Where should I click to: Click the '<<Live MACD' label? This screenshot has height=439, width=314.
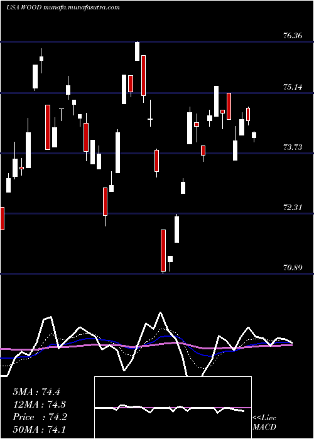pyautogui.click(x=264, y=423)
